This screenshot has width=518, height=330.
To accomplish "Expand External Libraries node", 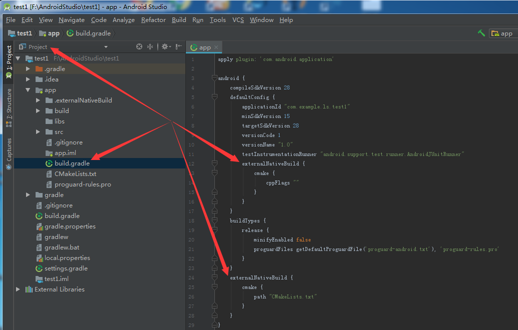I will [x=18, y=289].
